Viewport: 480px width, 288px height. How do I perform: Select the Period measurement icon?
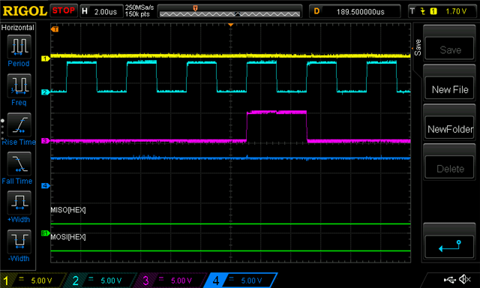tap(19, 46)
